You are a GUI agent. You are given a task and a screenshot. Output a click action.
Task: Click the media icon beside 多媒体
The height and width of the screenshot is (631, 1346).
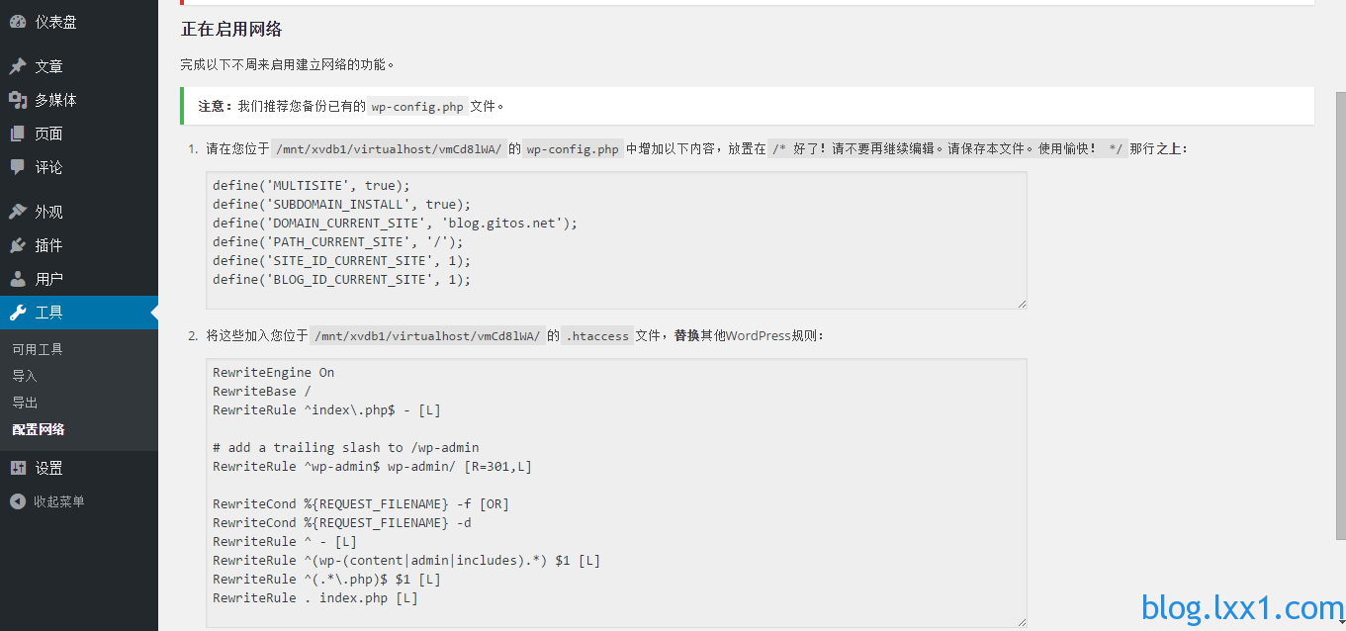(x=18, y=100)
